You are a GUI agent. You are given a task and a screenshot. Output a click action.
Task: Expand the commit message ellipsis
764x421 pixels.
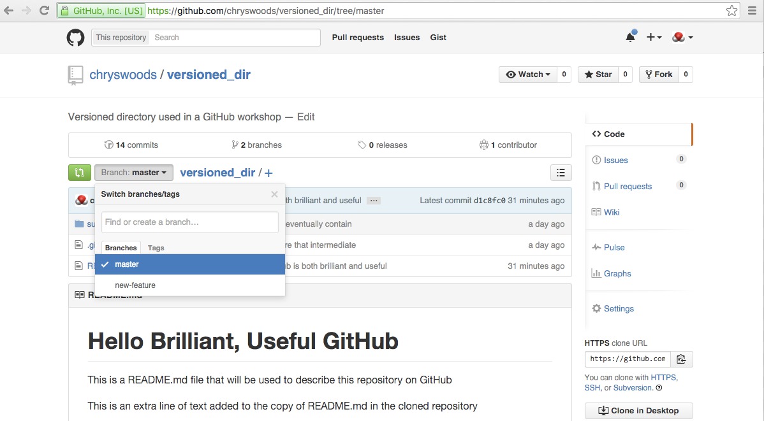374,201
